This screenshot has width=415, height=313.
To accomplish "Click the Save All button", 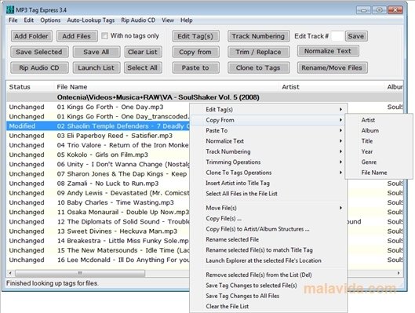I will coord(96,52).
